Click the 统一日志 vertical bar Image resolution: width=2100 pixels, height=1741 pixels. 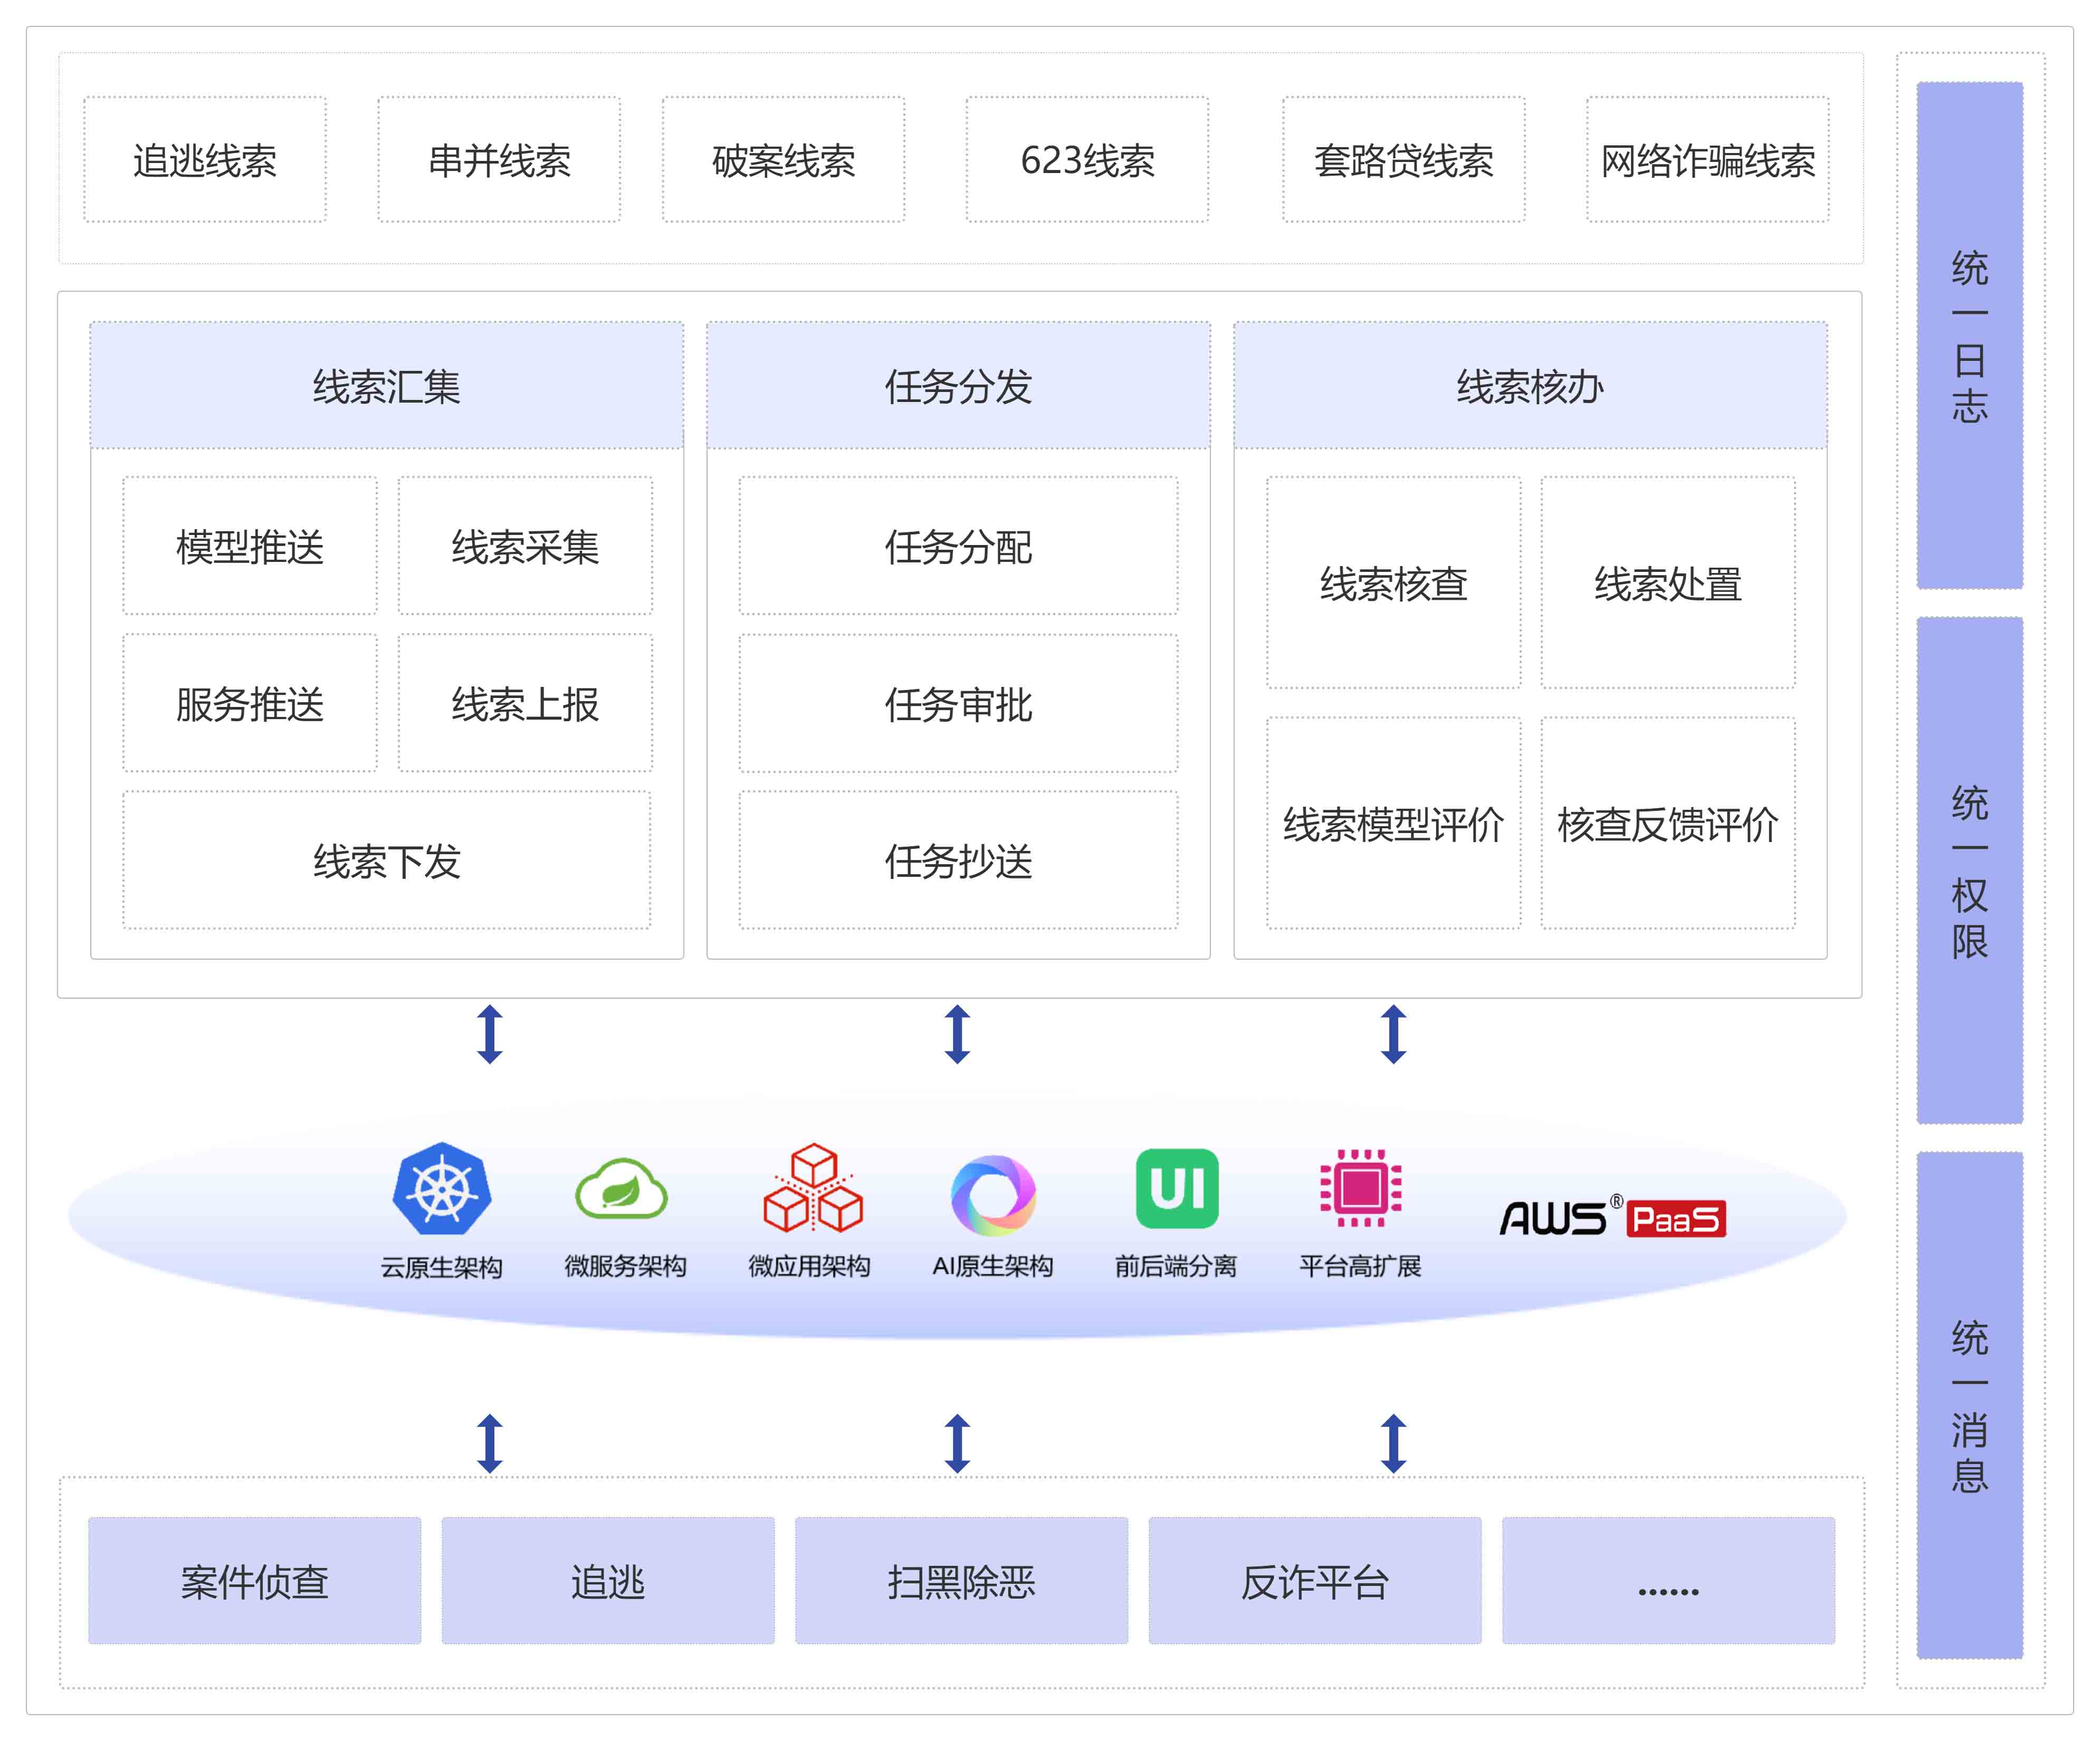[x=1969, y=336]
